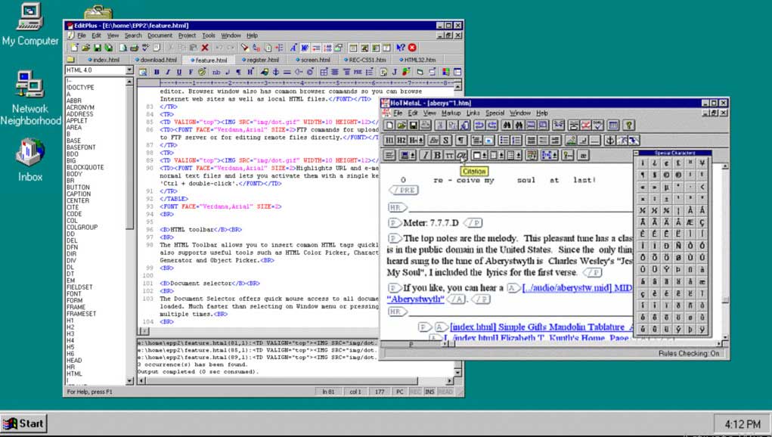Insert a bulleted list using HoTMetaL toolbar

[x=504, y=140]
